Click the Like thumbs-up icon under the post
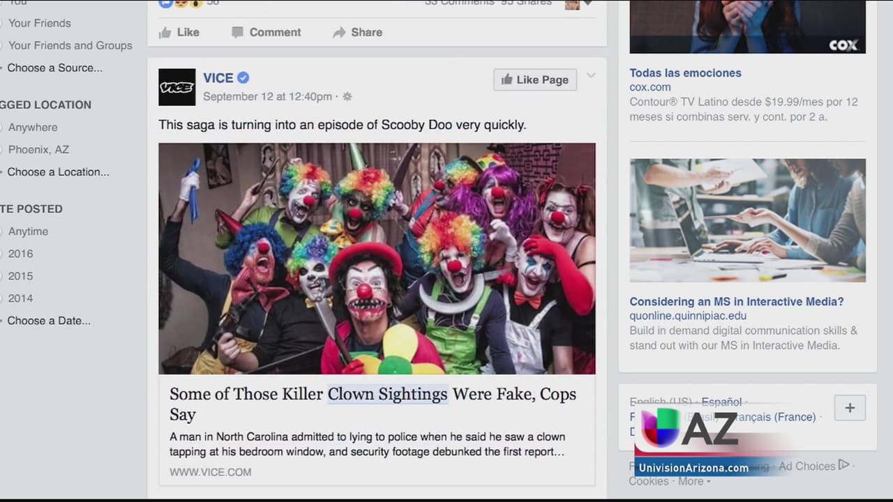Viewport: 893px width, 502px height. tap(165, 33)
